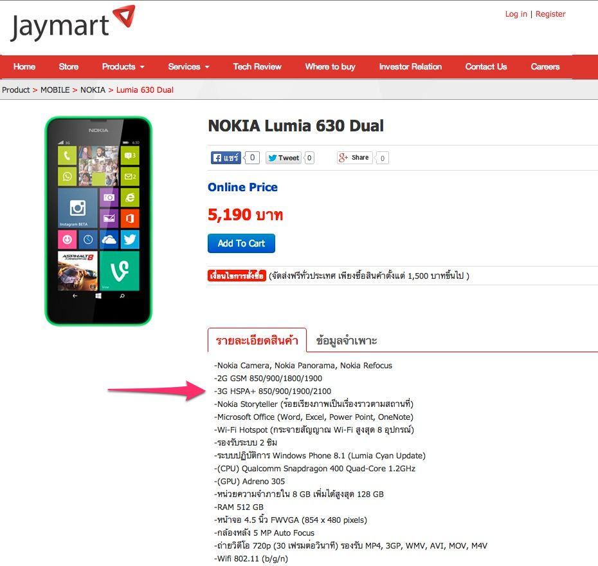Click the Google Plus share count bubble
The width and height of the screenshot is (598, 566).
click(382, 158)
